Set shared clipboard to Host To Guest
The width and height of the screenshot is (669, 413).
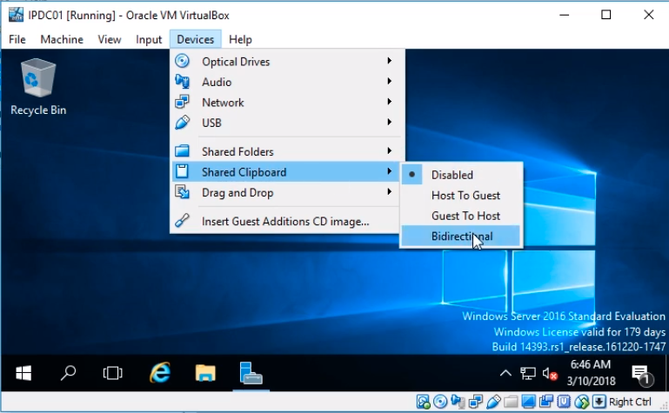coord(461,196)
